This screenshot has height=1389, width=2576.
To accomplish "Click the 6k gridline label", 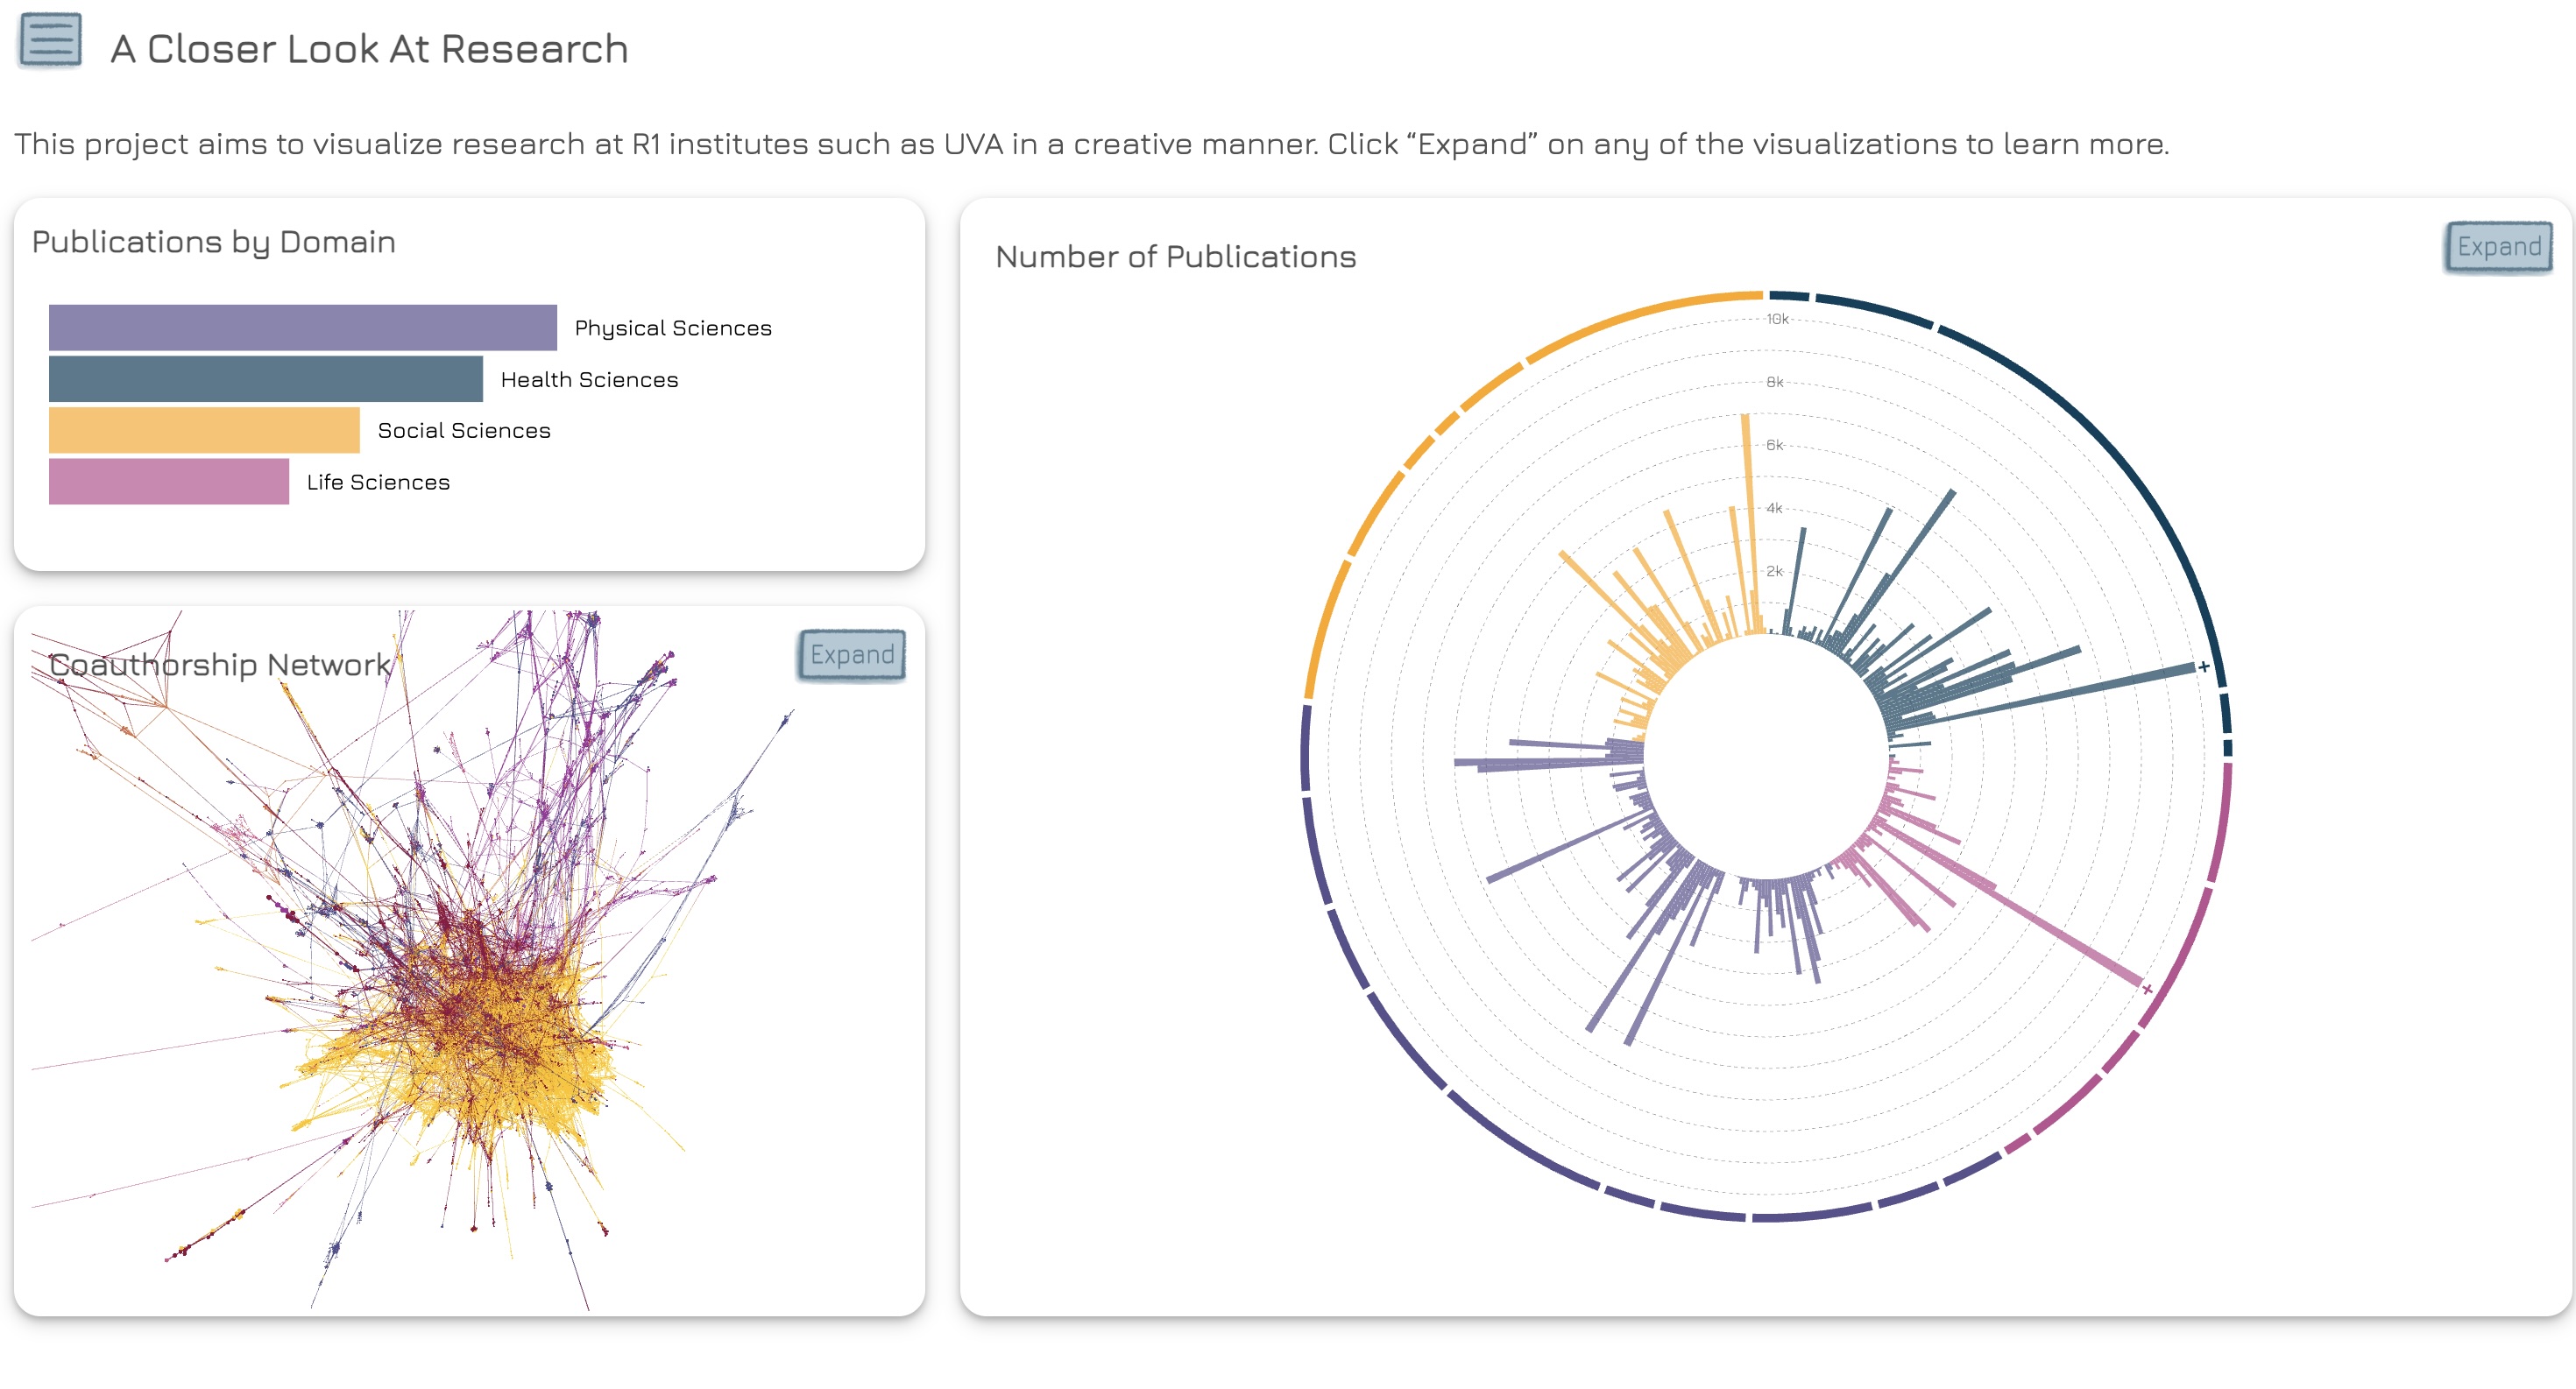I will [x=1775, y=445].
